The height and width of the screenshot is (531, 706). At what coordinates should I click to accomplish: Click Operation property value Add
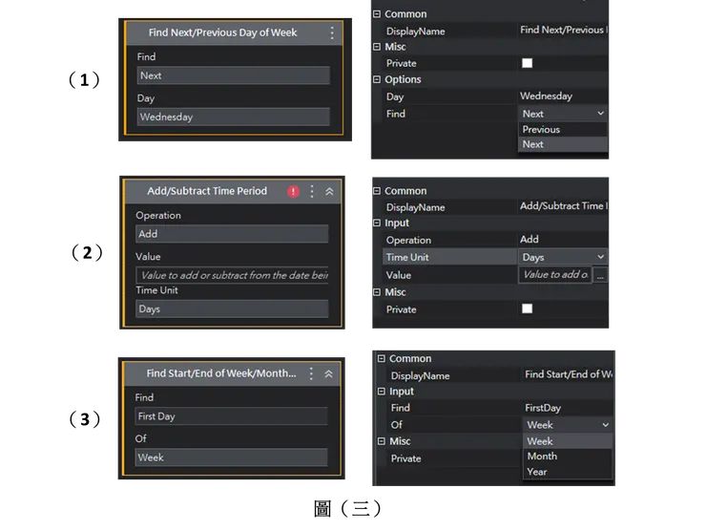click(529, 240)
